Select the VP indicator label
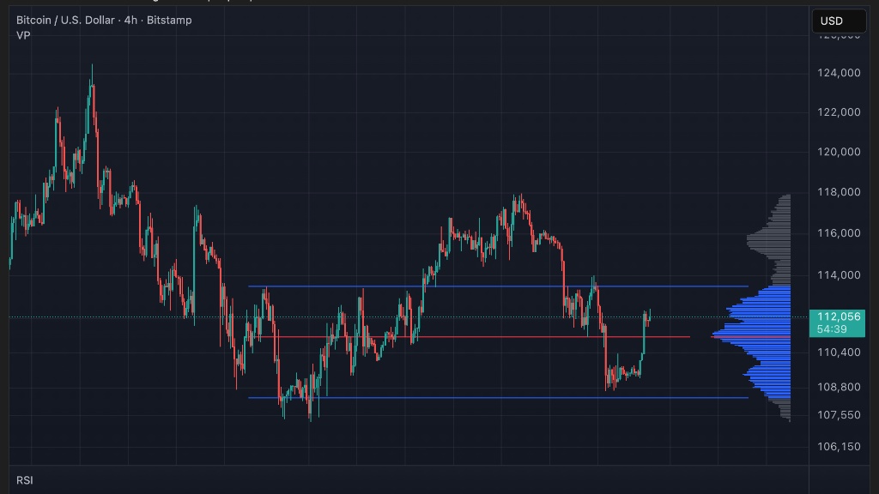The width and height of the screenshot is (879, 494). (x=23, y=35)
